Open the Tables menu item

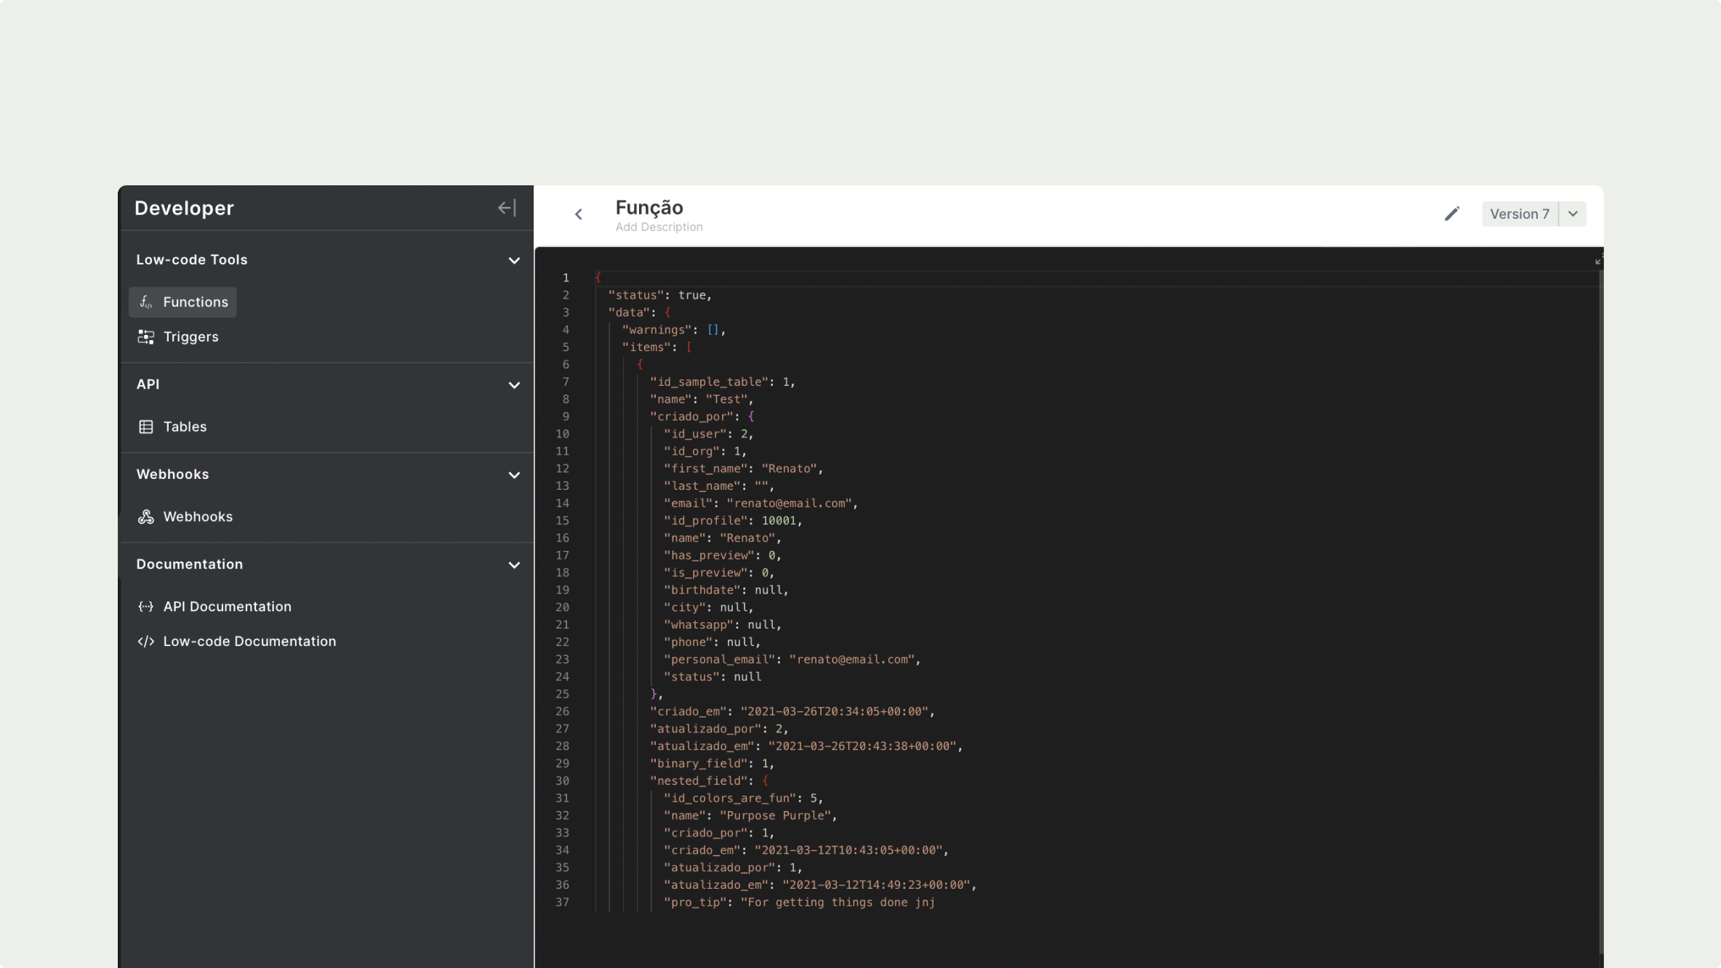[x=185, y=427]
